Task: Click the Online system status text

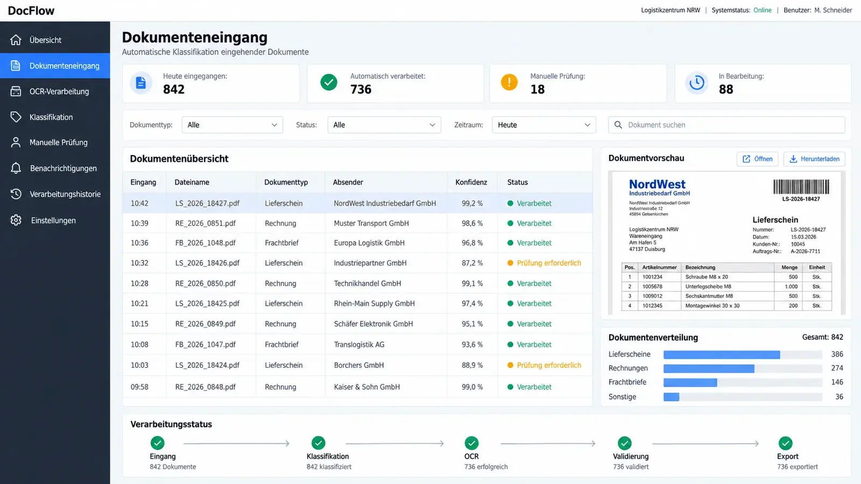Action: tap(762, 10)
